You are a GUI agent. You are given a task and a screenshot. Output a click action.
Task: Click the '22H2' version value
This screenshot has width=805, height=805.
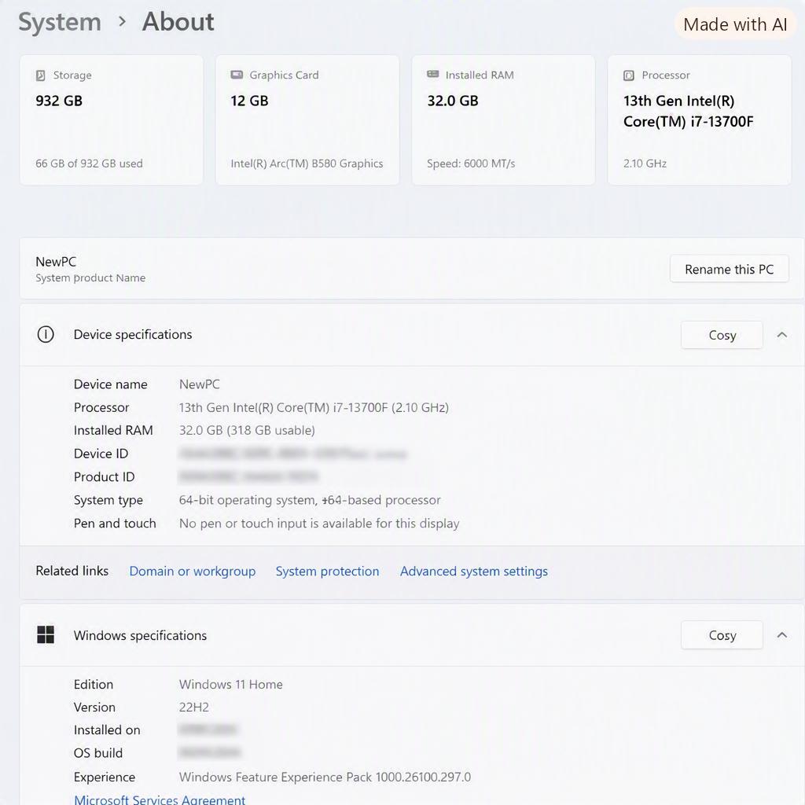coord(193,707)
